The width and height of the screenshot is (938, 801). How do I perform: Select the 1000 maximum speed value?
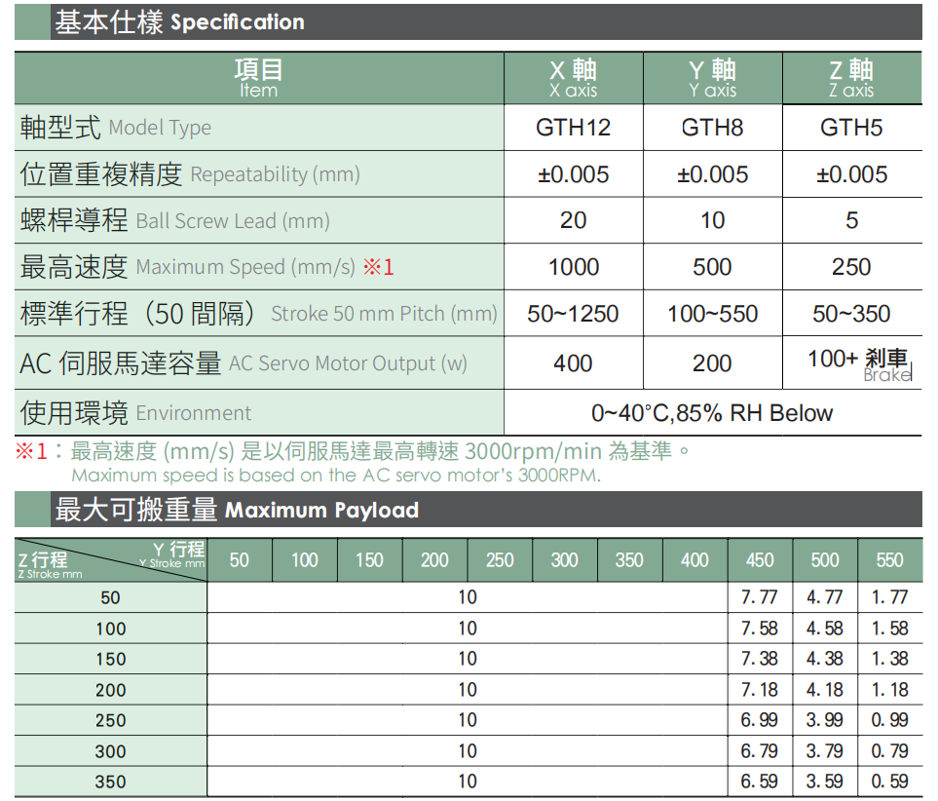tap(573, 267)
